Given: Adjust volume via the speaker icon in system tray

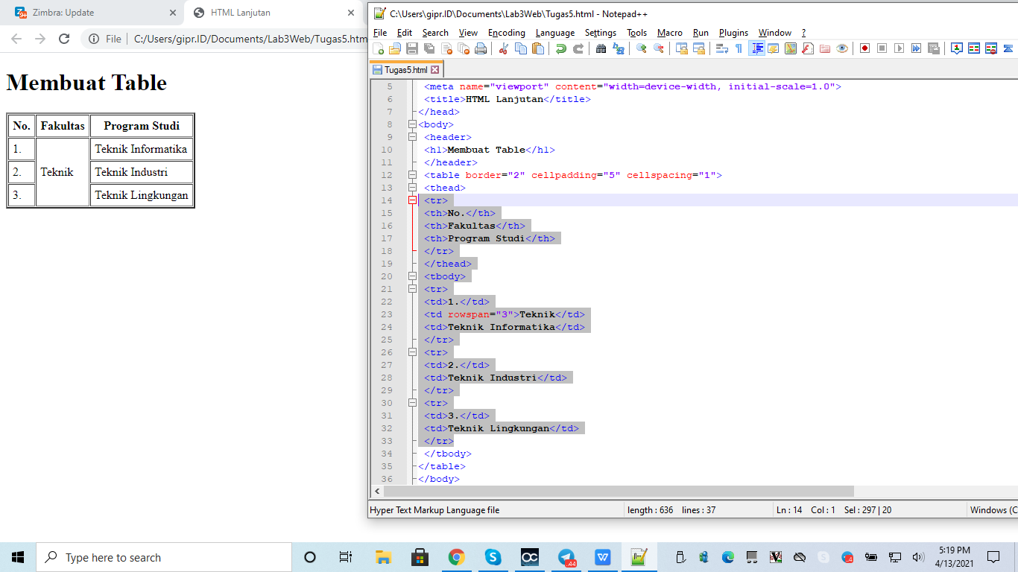Looking at the screenshot, I should (x=918, y=557).
